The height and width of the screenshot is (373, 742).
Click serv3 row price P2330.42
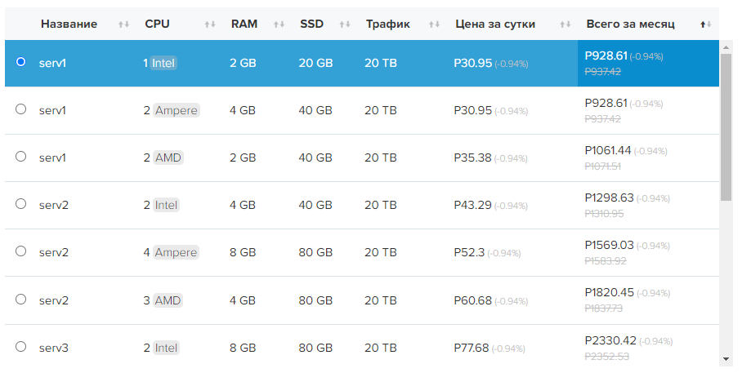[x=610, y=340]
